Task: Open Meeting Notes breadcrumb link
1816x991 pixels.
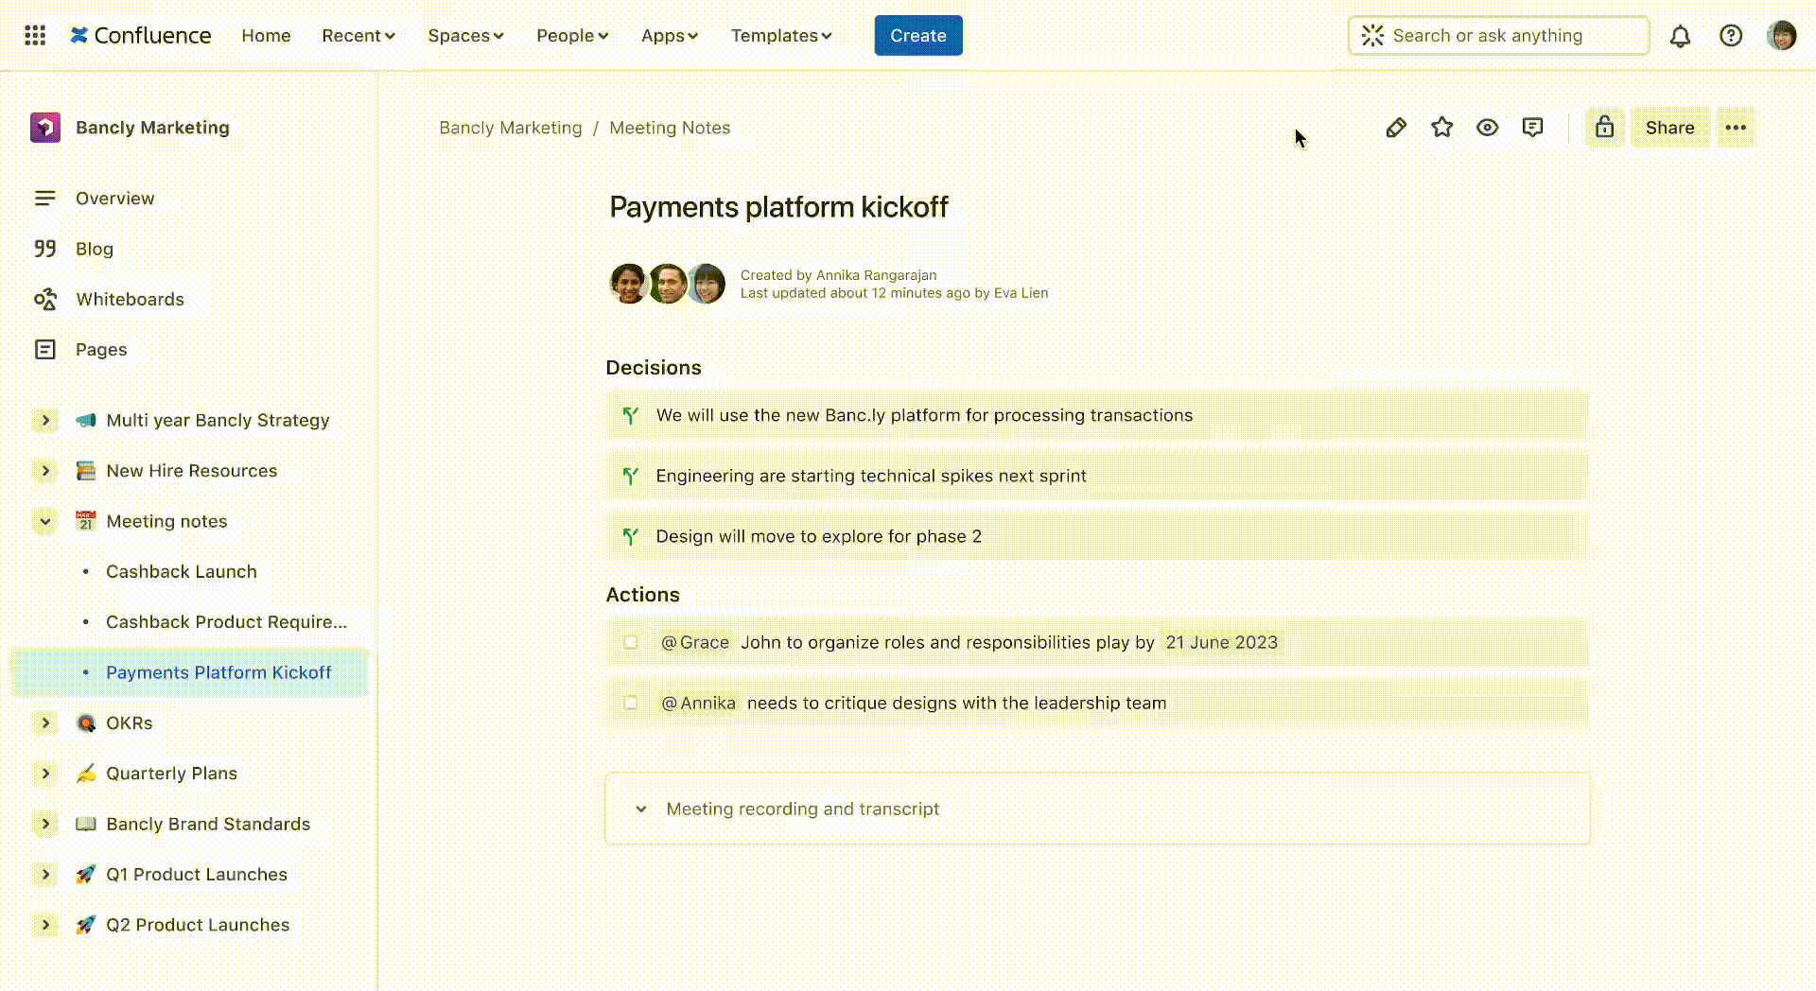Action: [x=670, y=128]
